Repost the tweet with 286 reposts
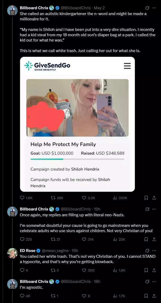The width and height of the screenshot is (161, 303). click(x=57, y=198)
